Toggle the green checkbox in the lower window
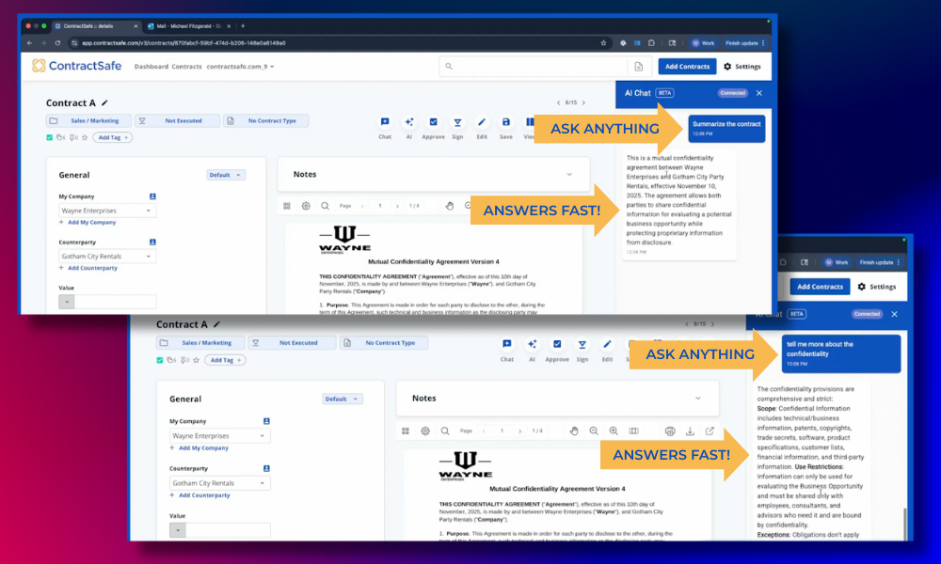 tap(160, 360)
